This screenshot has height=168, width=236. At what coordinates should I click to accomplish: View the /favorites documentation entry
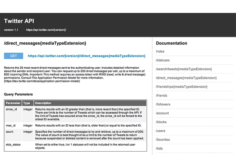click(163, 140)
